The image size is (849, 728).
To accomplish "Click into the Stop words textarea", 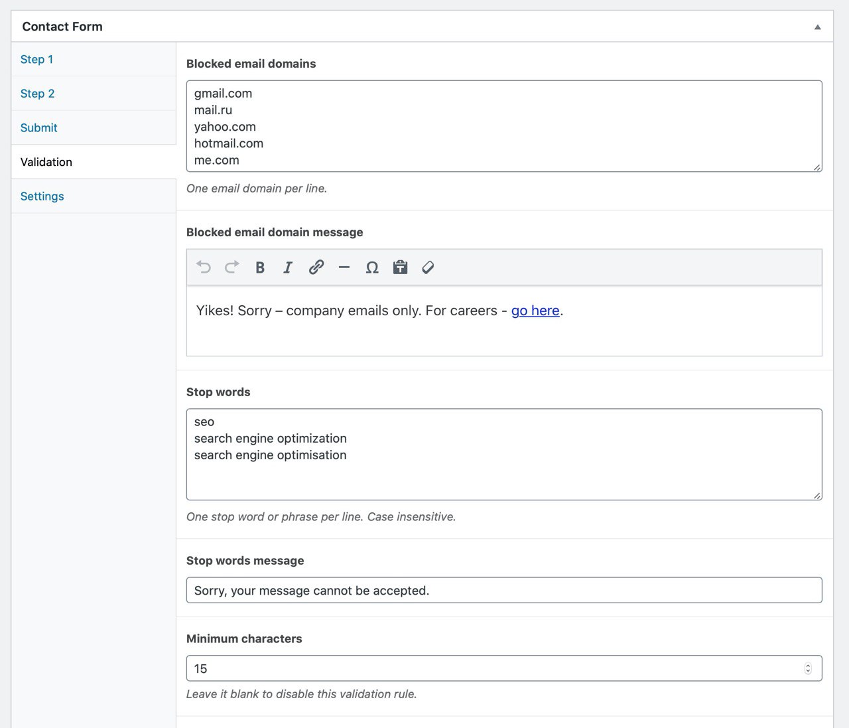I will [504, 455].
